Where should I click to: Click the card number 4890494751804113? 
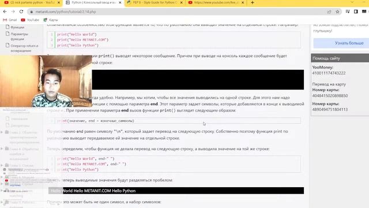[x=330, y=109]
